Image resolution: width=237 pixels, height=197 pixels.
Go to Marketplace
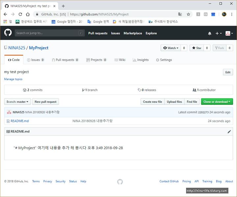point(133,33)
